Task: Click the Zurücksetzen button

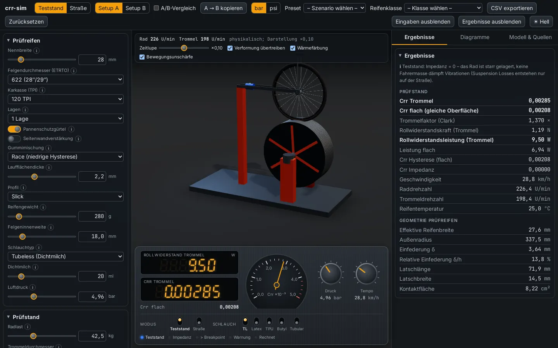Action: coord(26,22)
